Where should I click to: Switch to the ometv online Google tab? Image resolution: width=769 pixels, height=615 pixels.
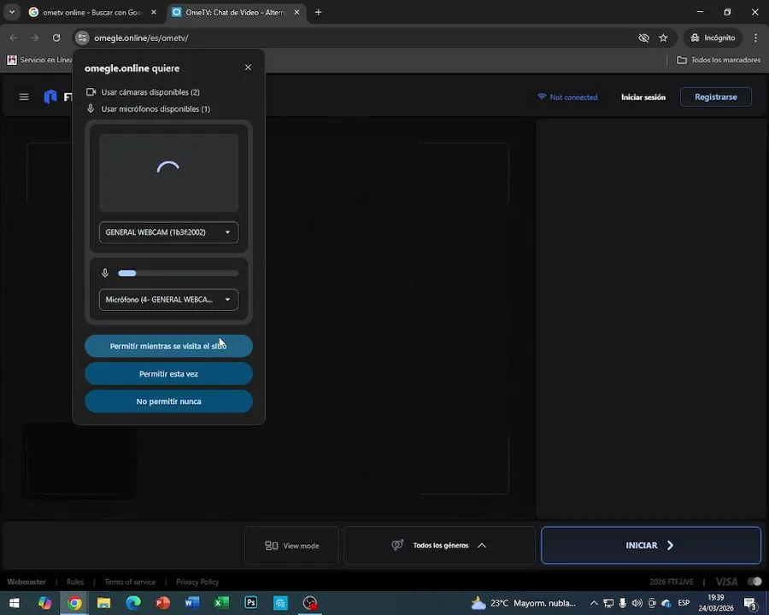(x=91, y=12)
